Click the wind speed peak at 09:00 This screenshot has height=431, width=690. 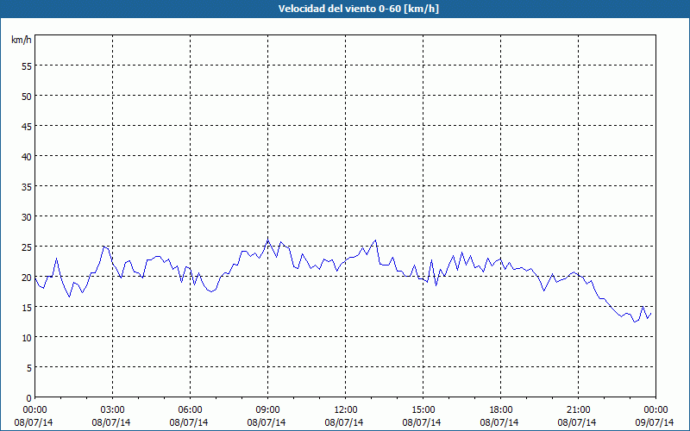pos(267,240)
